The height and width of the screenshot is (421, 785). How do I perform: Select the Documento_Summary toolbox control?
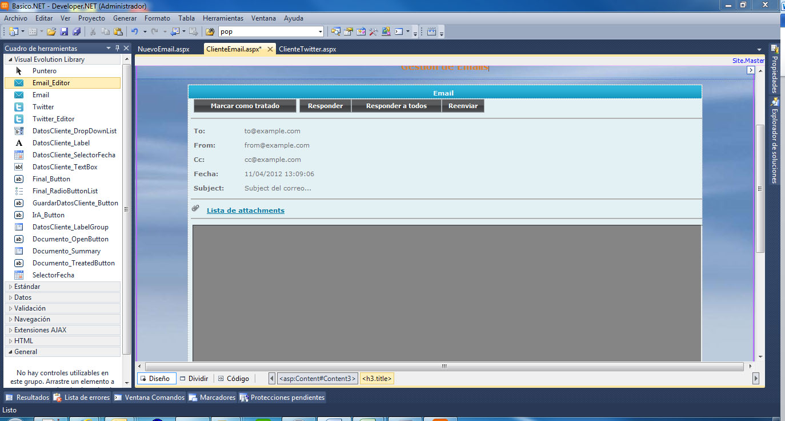[x=62, y=251]
